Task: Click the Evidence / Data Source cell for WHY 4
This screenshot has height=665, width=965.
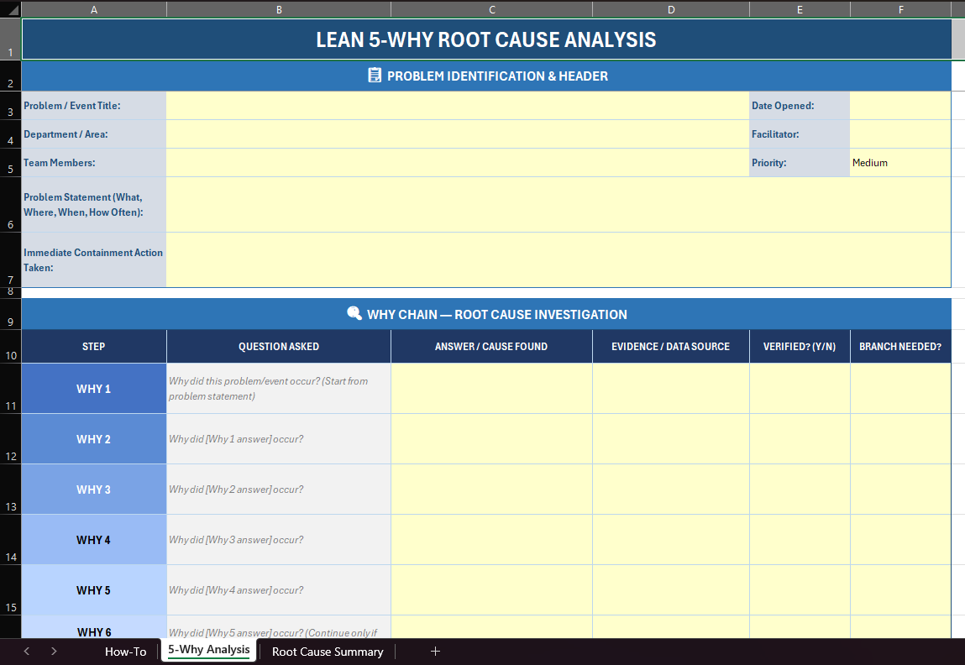Action: click(x=670, y=539)
